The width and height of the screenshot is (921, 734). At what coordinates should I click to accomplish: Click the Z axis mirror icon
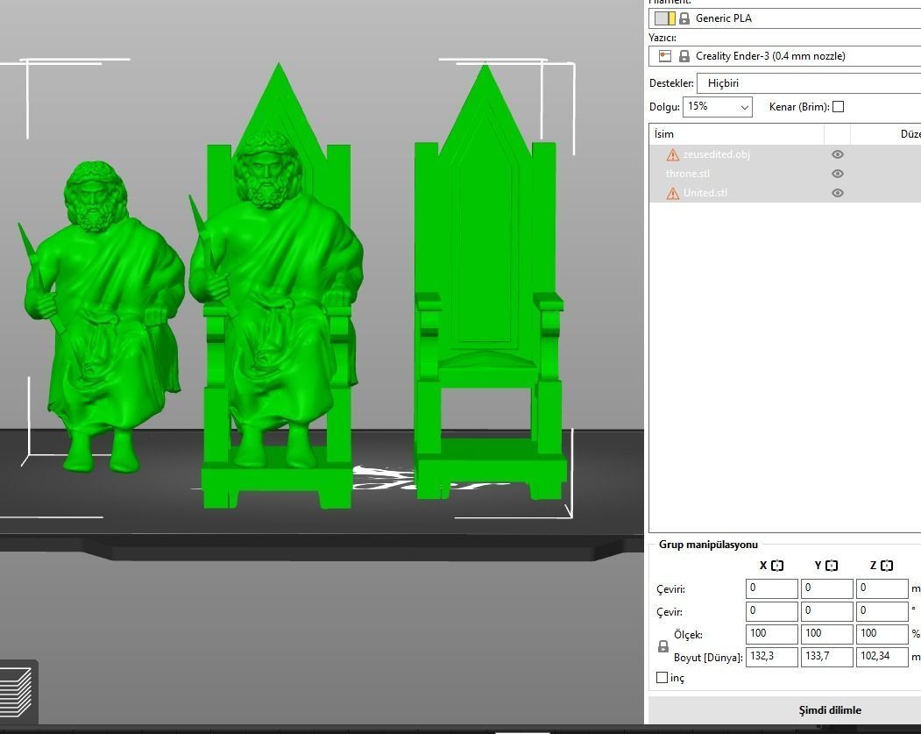click(x=887, y=566)
